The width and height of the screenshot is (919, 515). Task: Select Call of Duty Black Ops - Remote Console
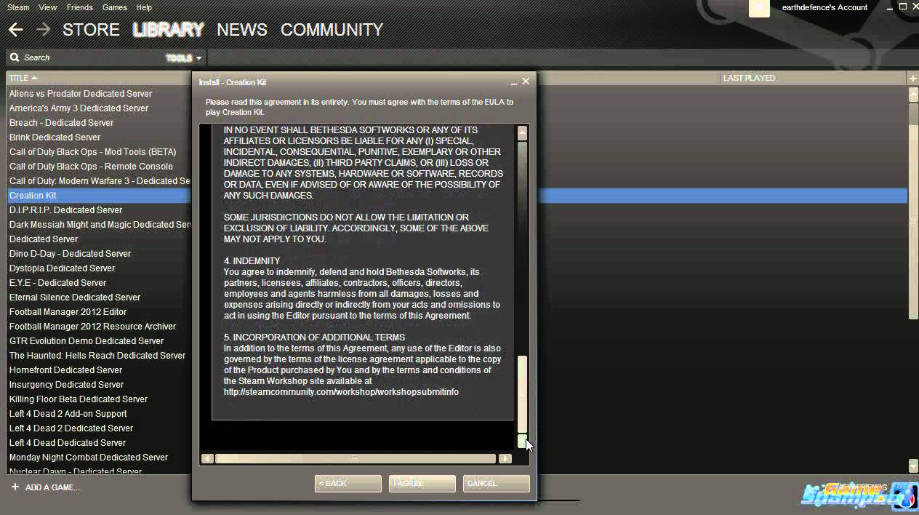click(91, 166)
